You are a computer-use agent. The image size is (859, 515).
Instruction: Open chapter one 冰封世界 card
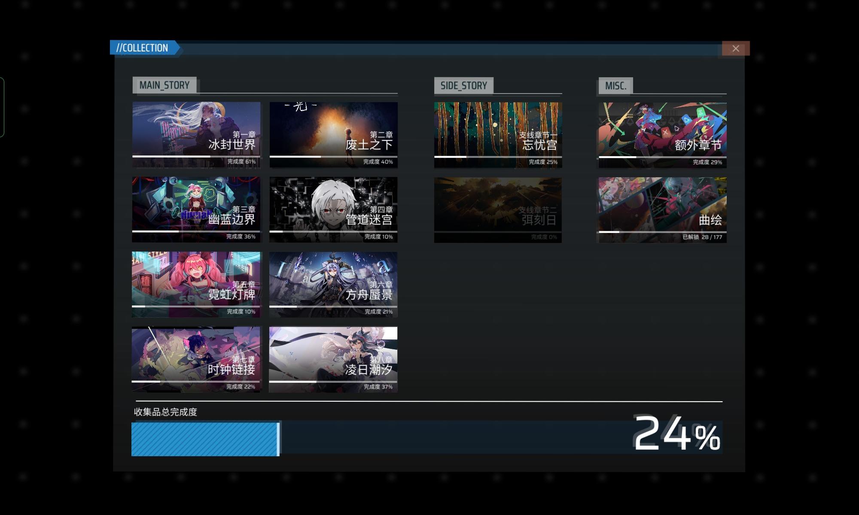196,135
